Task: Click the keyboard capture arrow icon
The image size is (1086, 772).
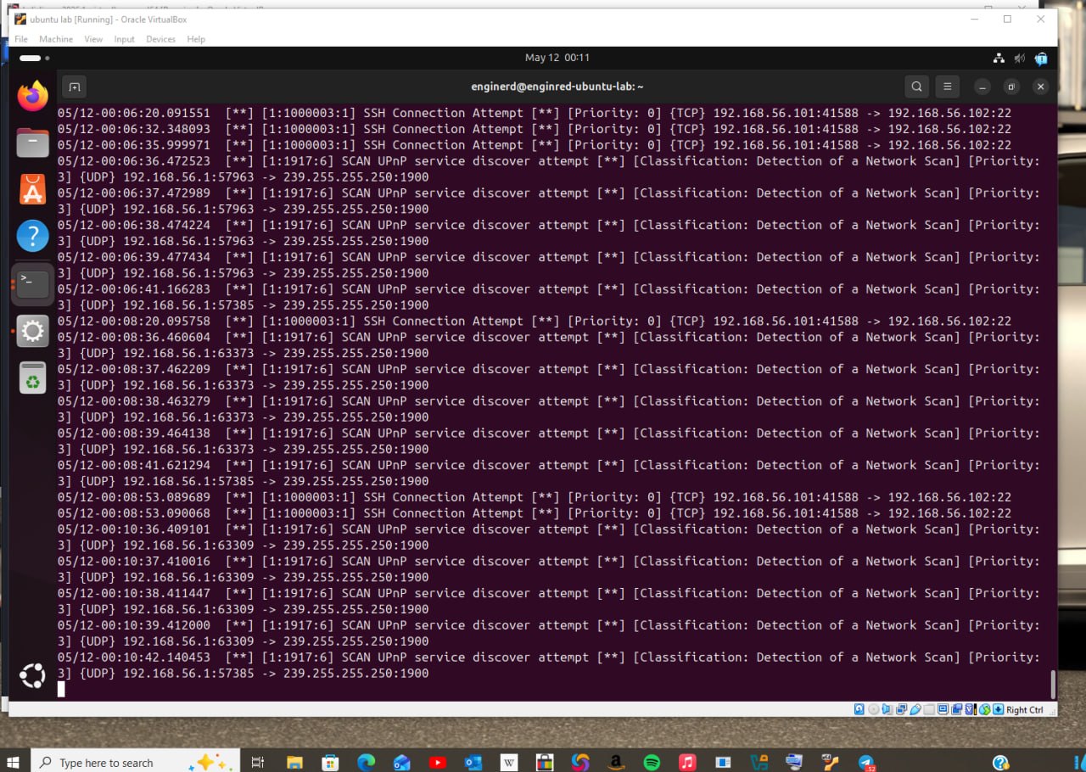Action: (999, 709)
